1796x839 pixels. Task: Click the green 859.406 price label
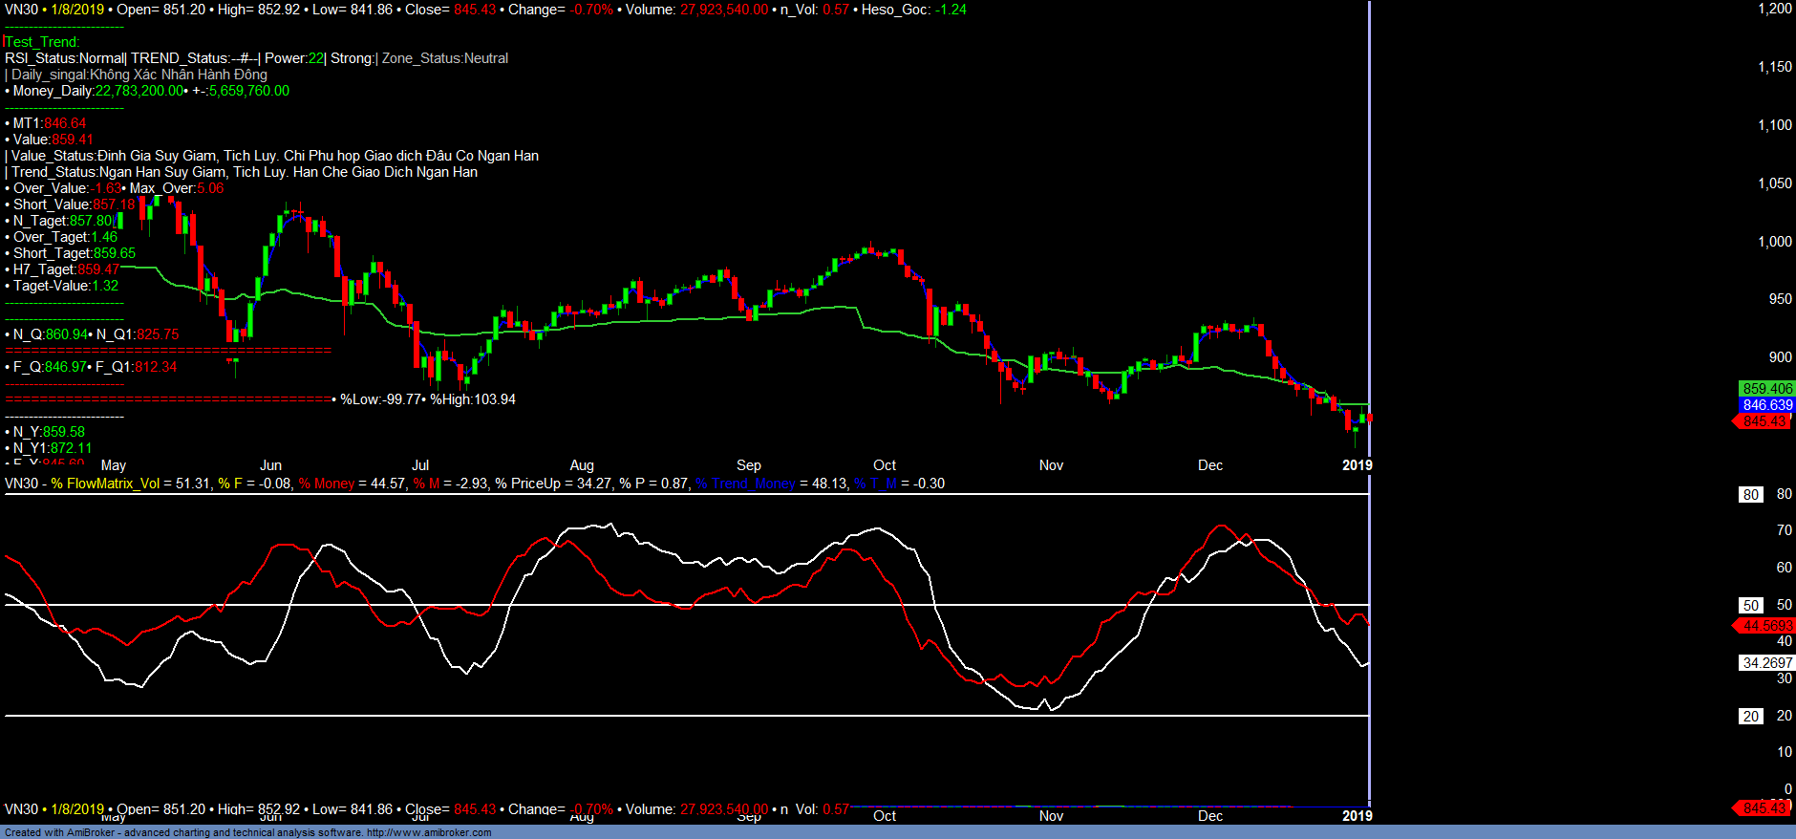(1766, 389)
